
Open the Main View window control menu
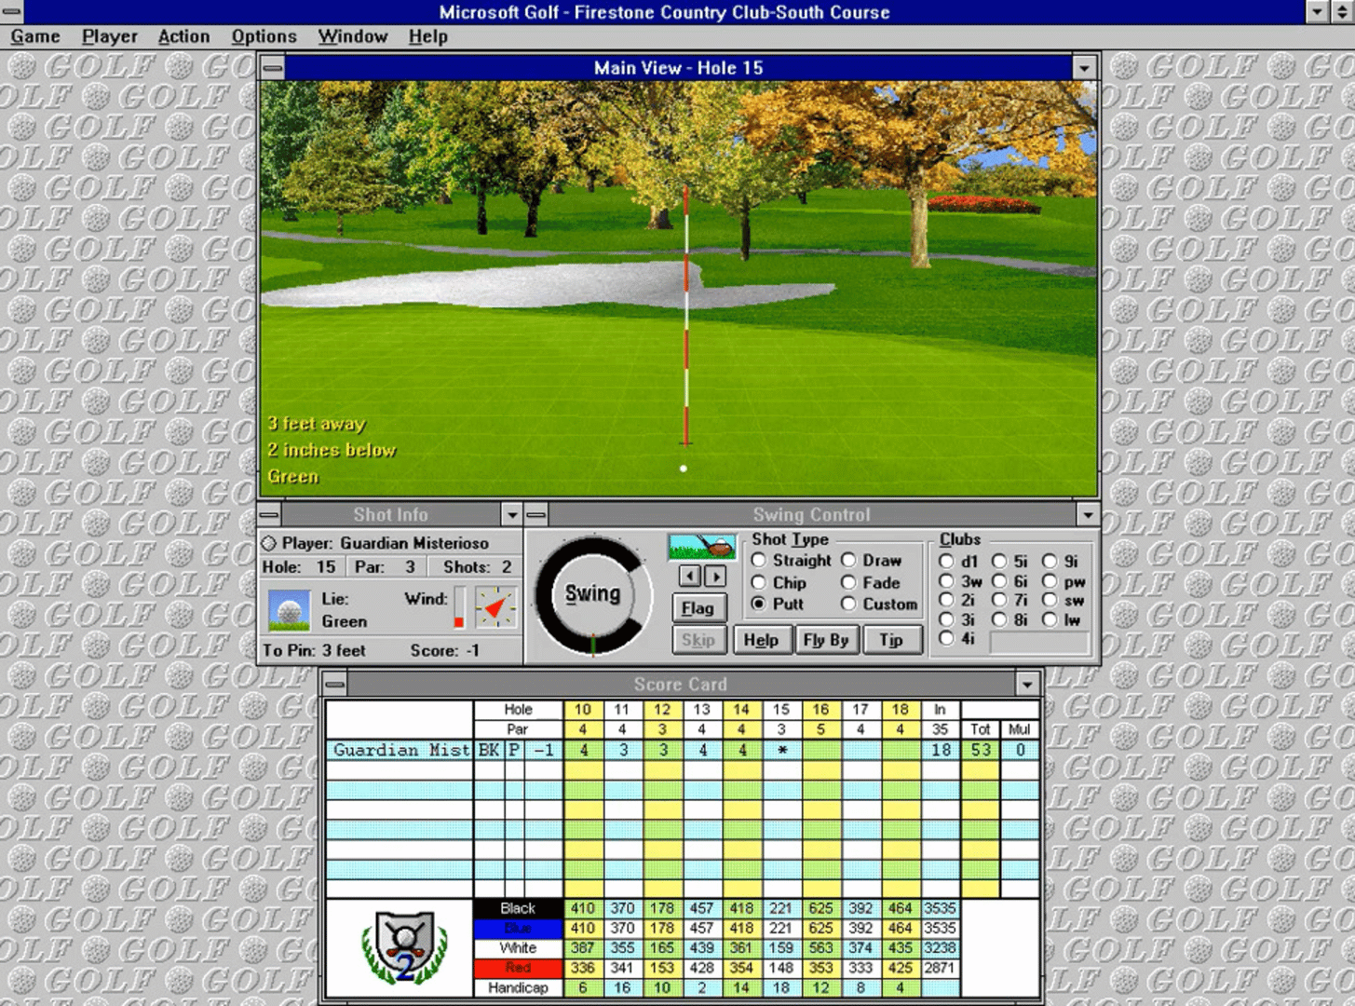pyautogui.click(x=272, y=67)
